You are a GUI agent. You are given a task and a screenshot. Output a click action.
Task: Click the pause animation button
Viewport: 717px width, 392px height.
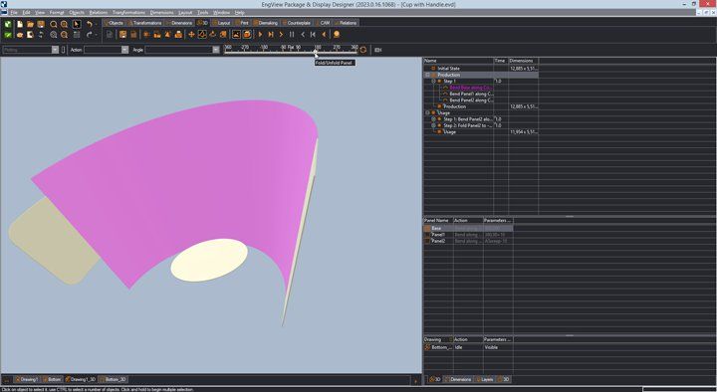click(292, 34)
